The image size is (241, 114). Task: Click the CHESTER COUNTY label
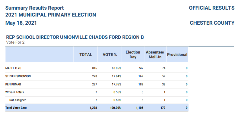(x=212, y=23)
